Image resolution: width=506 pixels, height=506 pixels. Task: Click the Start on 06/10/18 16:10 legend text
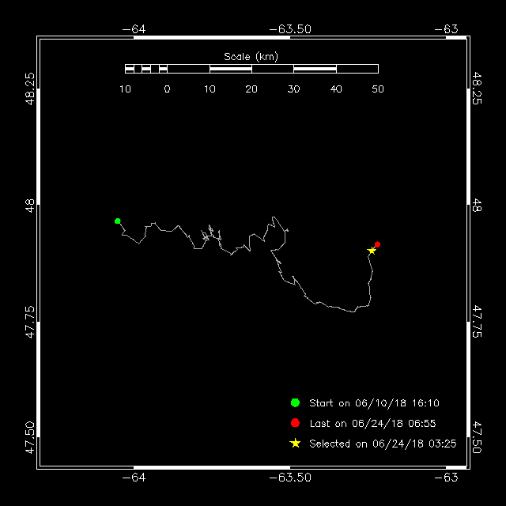pyautogui.click(x=374, y=403)
